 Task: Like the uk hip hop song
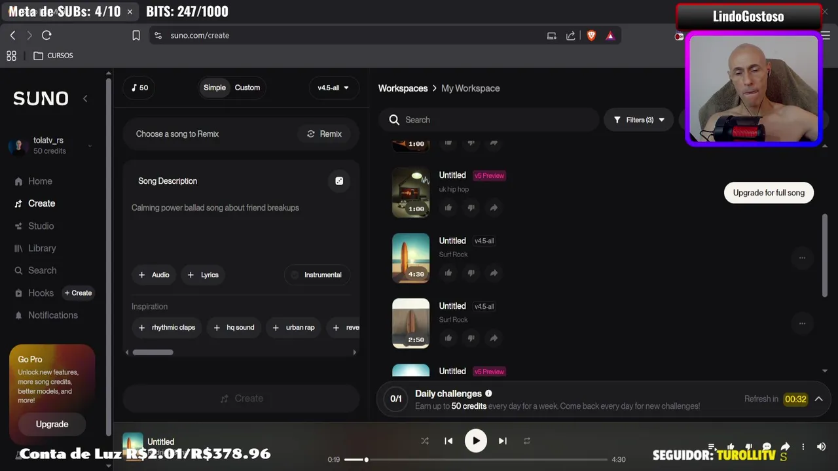pyautogui.click(x=448, y=207)
